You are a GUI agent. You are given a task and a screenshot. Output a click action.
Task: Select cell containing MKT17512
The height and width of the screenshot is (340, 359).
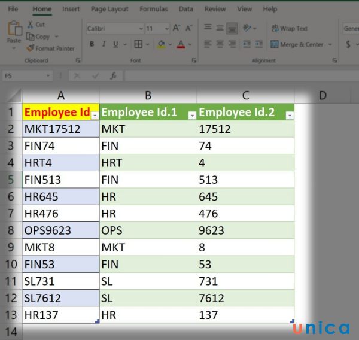[60, 129]
